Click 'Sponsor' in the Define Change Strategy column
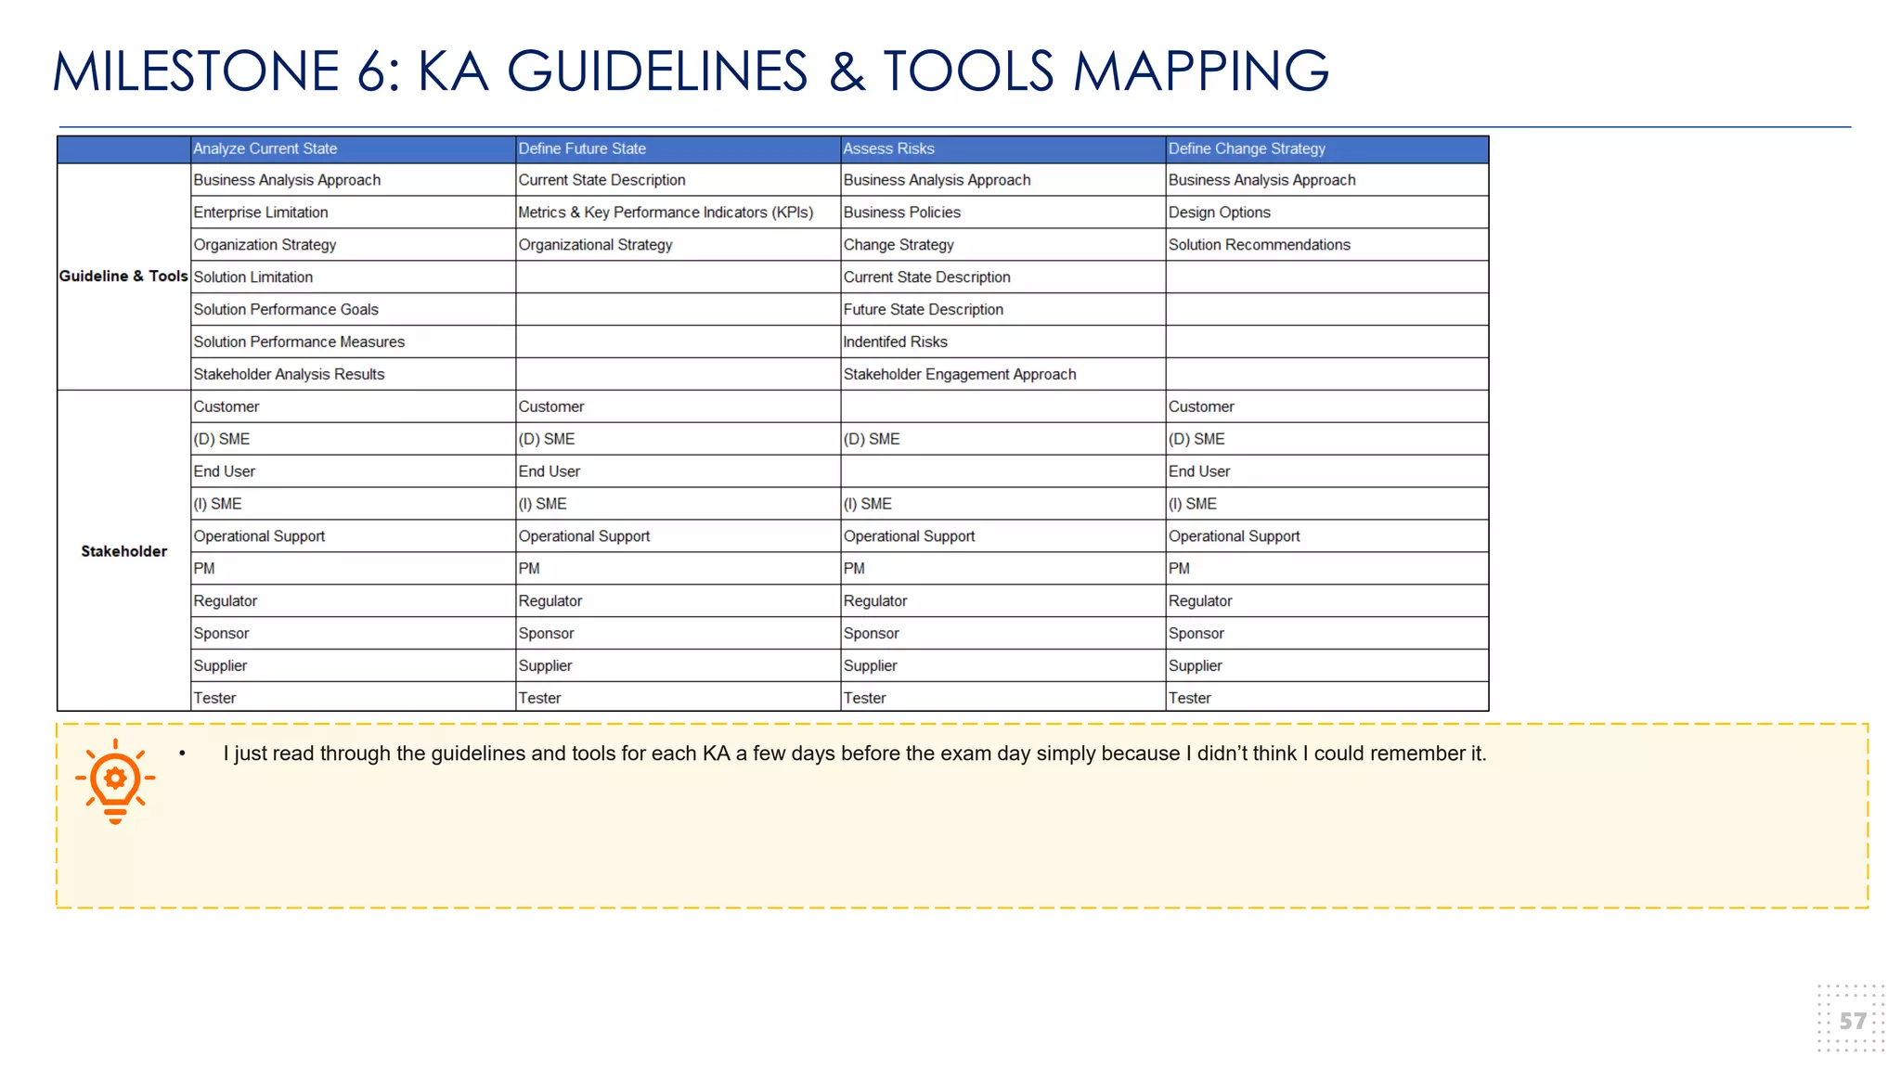 click(x=1327, y=634)
